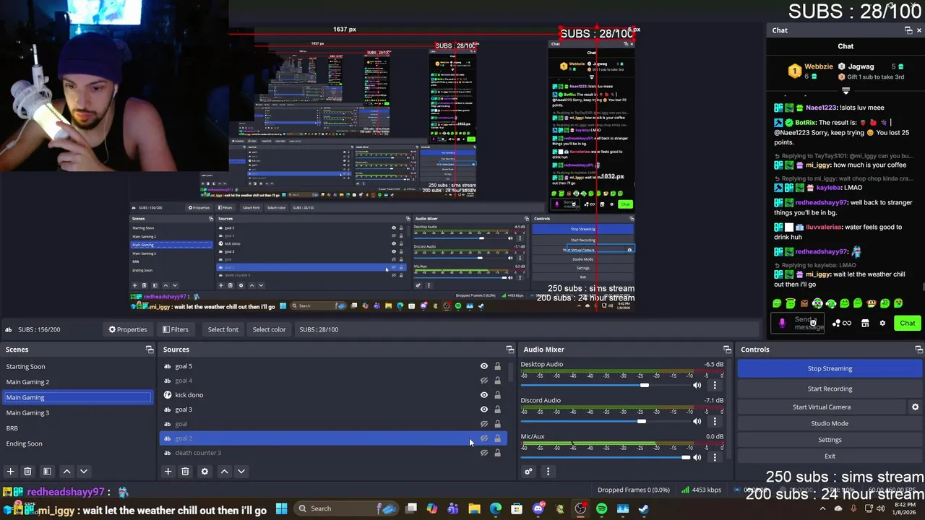Image resolution: width=925 pixels, height=520 pixels.
Task: Add a new scene with the plus icon
Action: (10, 472)
